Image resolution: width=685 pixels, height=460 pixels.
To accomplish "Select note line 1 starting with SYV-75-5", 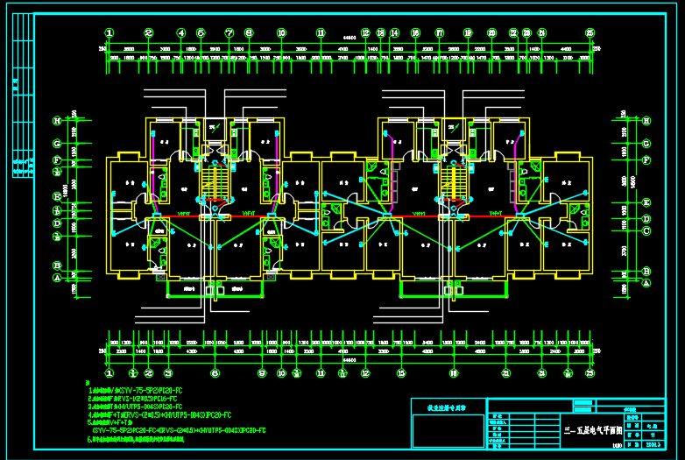I will (x=135, y=391).
